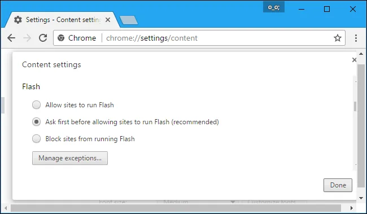Click the Chrome logo in address bar
Screen dimensions: 367x214
coord(61,38)
